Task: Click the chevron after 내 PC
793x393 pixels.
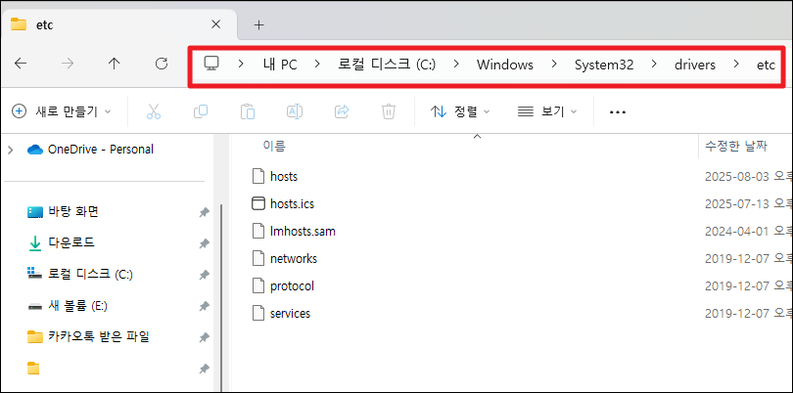Action: [x=317, y=65]
